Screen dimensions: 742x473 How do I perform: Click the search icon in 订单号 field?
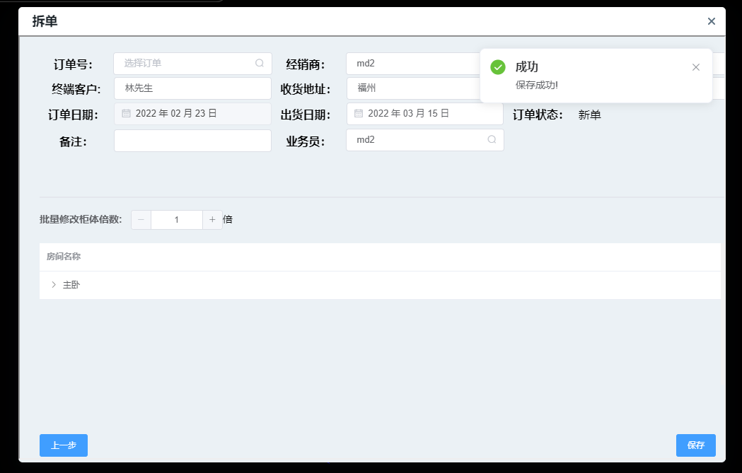pyautogui.click(x=260, y=63)
